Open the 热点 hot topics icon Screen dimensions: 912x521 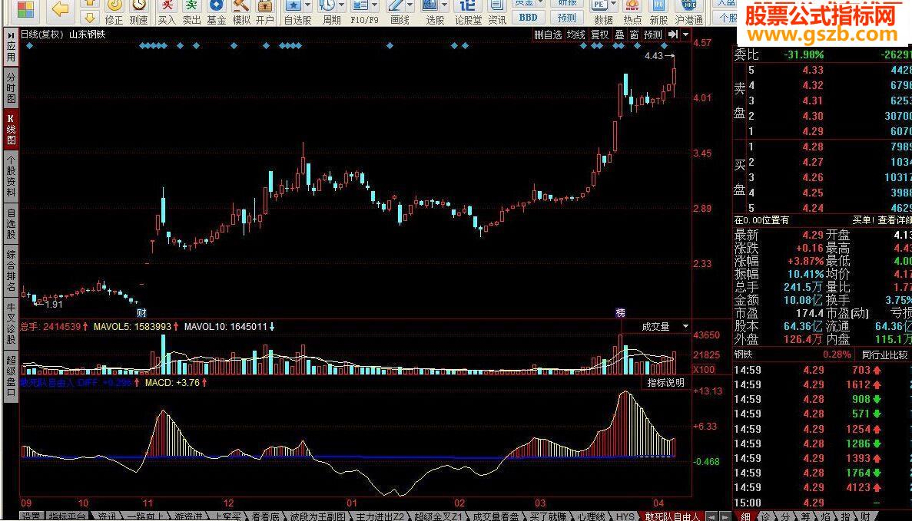coord(632,6)
